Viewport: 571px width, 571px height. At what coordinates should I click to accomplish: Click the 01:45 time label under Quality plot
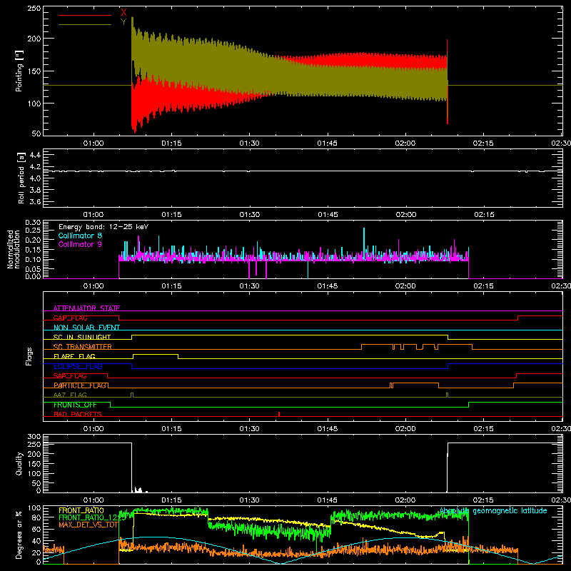327,500
